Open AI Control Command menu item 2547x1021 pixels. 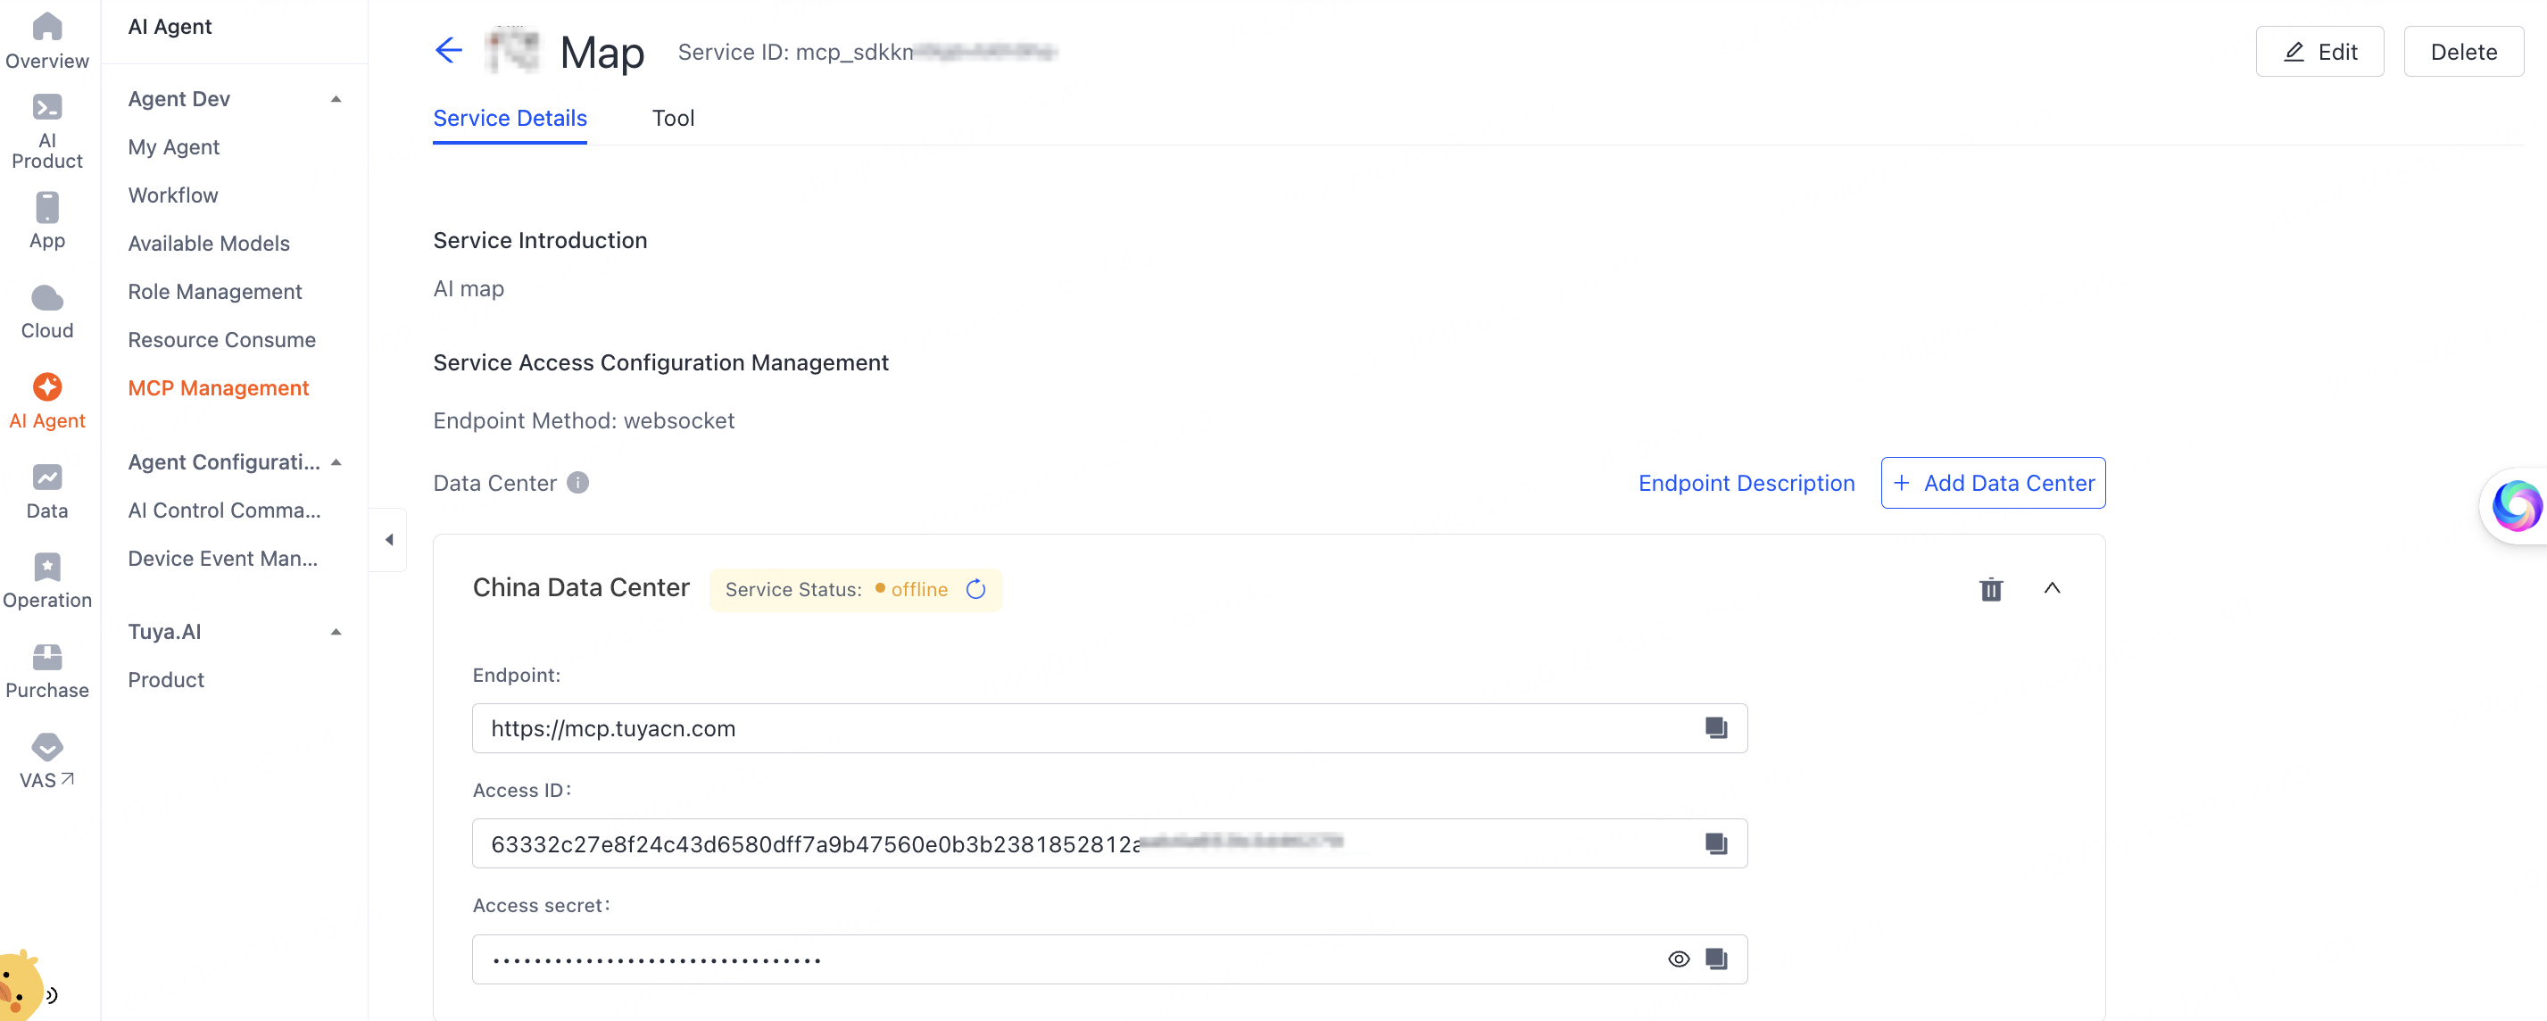tap(224, 511)
